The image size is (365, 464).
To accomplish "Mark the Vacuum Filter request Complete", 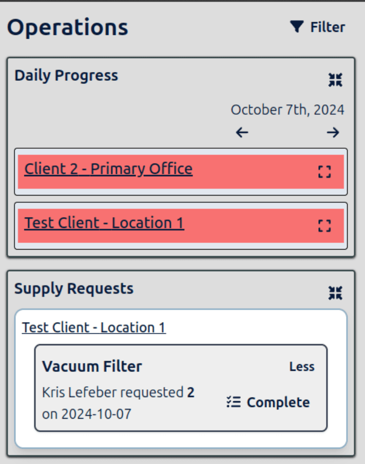I will pyautogui.click(x=278, y=402).
